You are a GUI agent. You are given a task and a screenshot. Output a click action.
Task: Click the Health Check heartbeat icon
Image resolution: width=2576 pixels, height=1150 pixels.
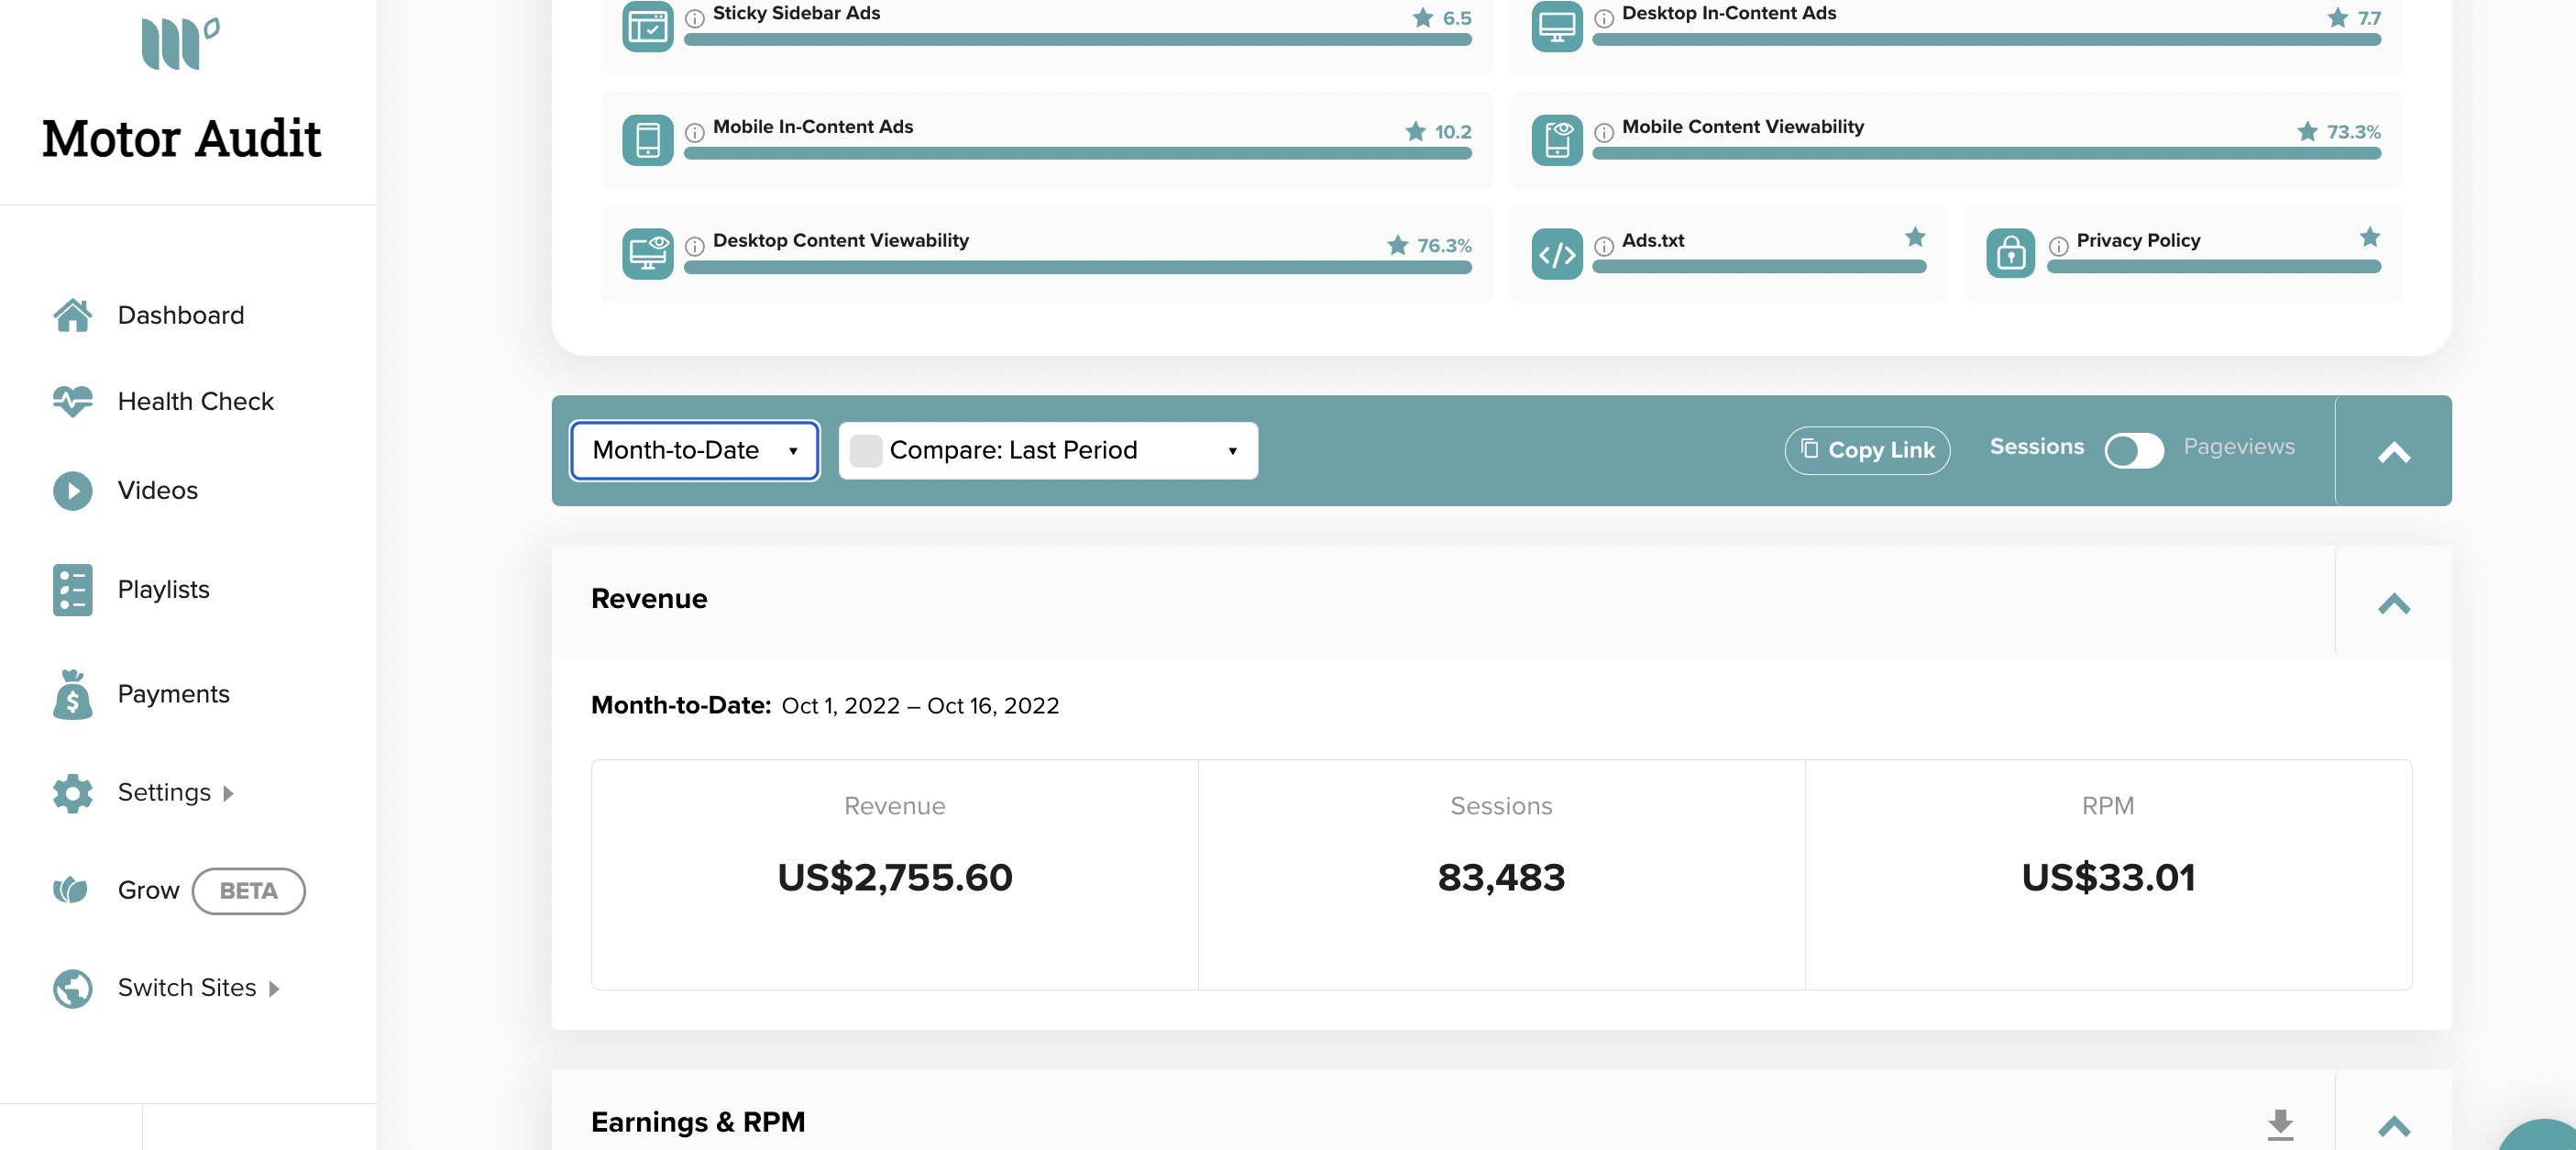click(x=72, y=401)
